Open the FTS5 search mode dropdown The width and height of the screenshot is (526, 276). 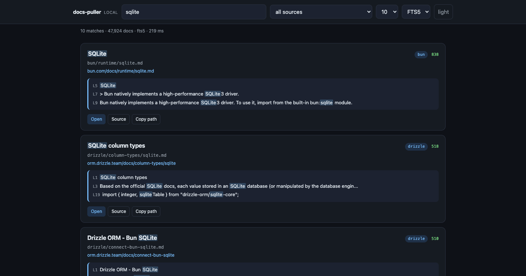(x=416, y=12)
